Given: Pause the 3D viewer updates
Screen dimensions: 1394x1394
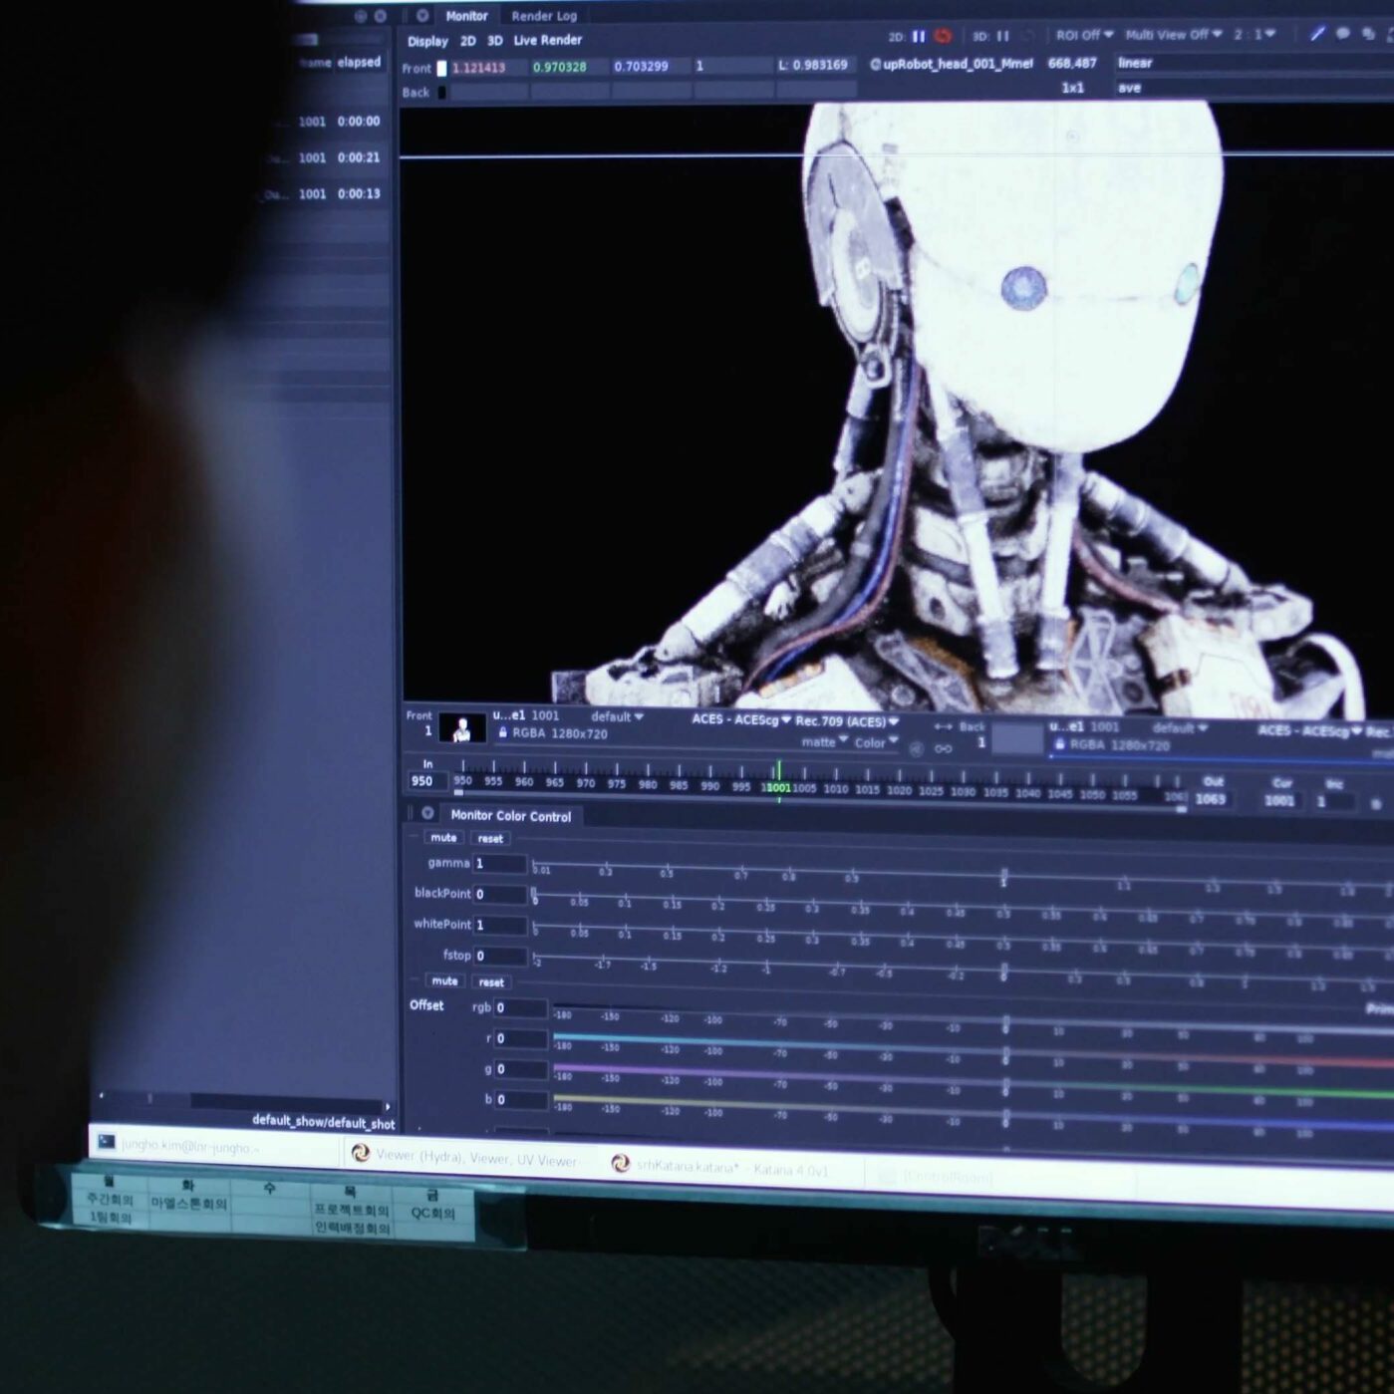Looking at the screenshot, I should [x=1002, y=36].
